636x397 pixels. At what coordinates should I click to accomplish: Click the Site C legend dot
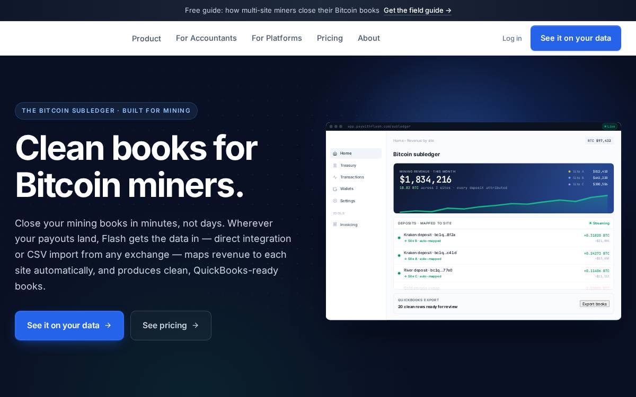(570, 184)
